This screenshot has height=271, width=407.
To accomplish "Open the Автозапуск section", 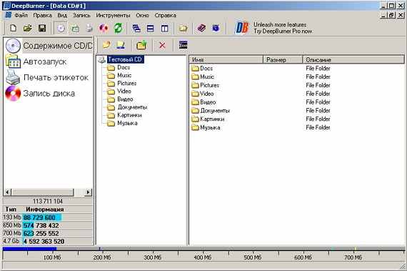I will [x=36, y=61].
